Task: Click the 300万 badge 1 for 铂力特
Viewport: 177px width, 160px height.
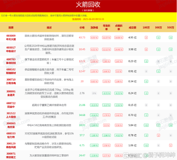Action: pyautogui.click(x=158, y=135)
